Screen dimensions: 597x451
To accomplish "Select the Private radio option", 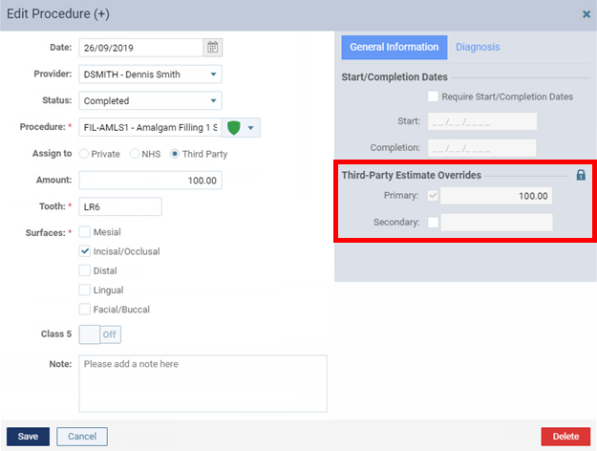I will [x=84, y=154].
